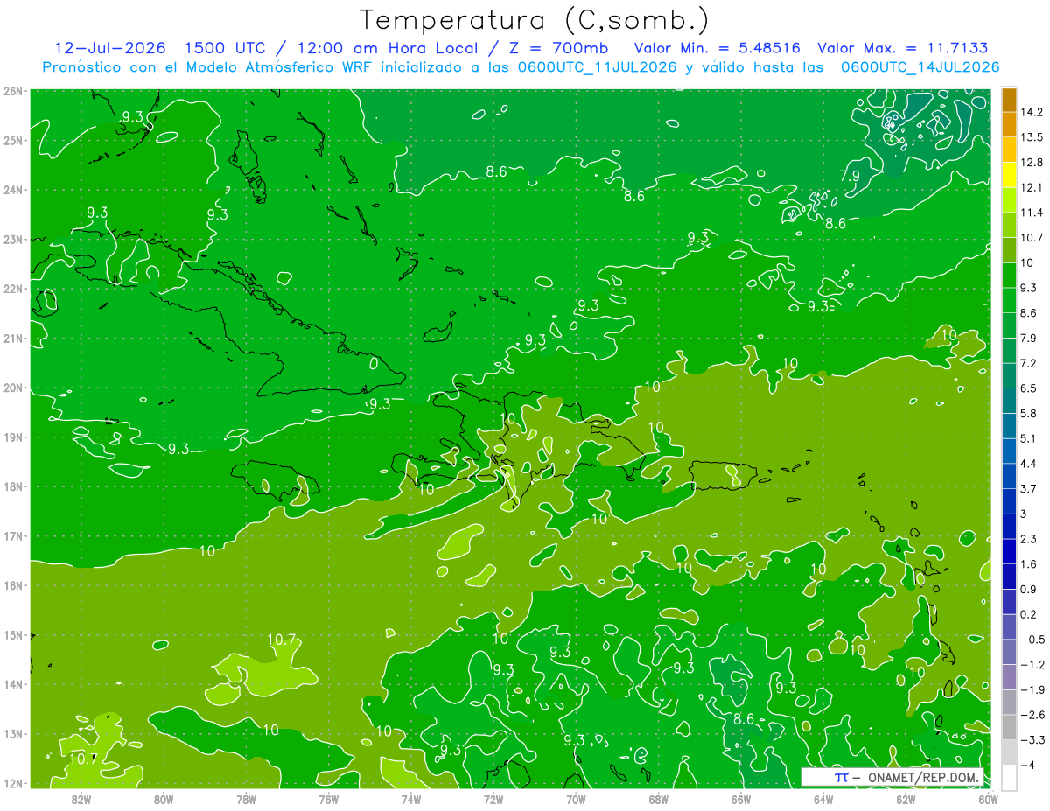Click the latitude axis label "12N"
The width and height of the screenshot is (1050, 811).
(x=13, y=783)
